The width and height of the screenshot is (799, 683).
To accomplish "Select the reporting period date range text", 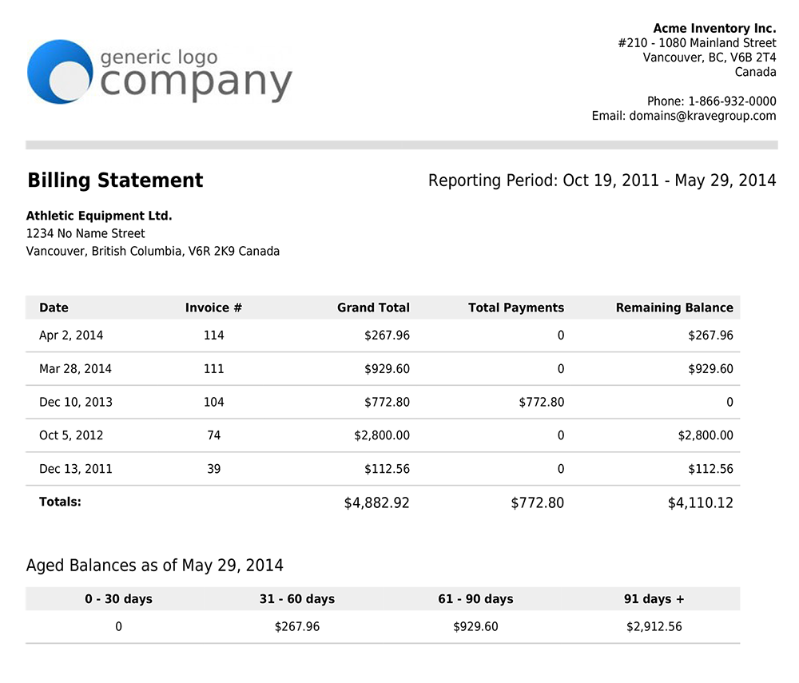I will tap(602, 181).
